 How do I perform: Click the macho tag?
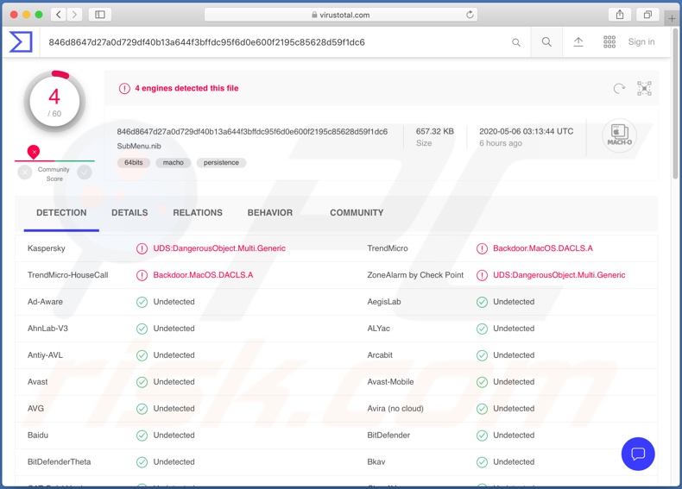[174, 162]
